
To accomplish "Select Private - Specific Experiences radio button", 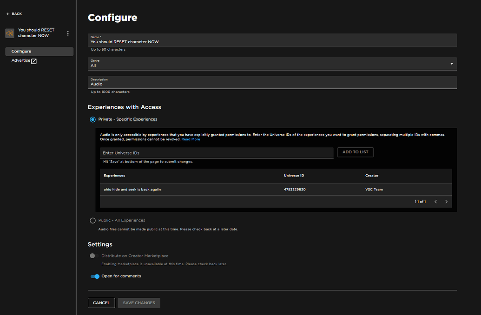I will click(92, 119).
